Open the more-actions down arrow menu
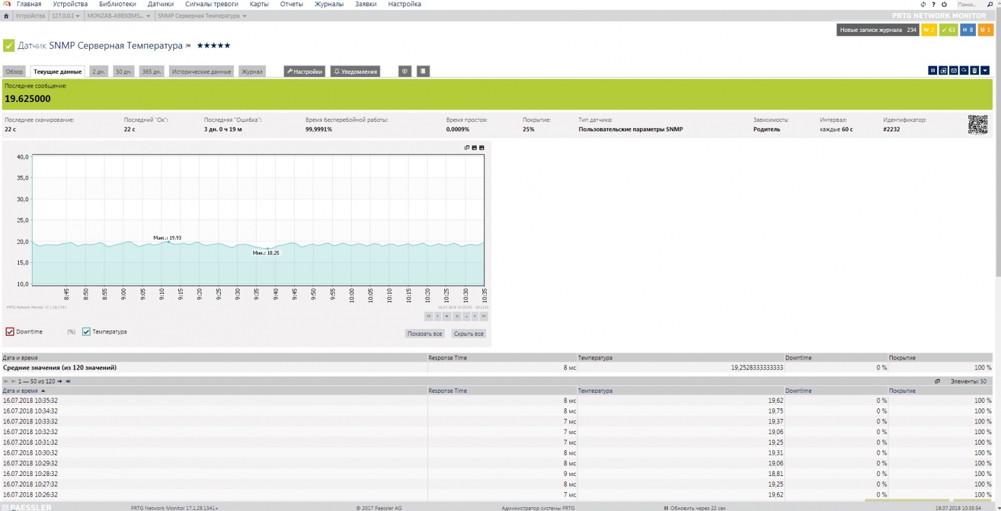This screenshot has height=511, width=1001. [x=985, y=71]
